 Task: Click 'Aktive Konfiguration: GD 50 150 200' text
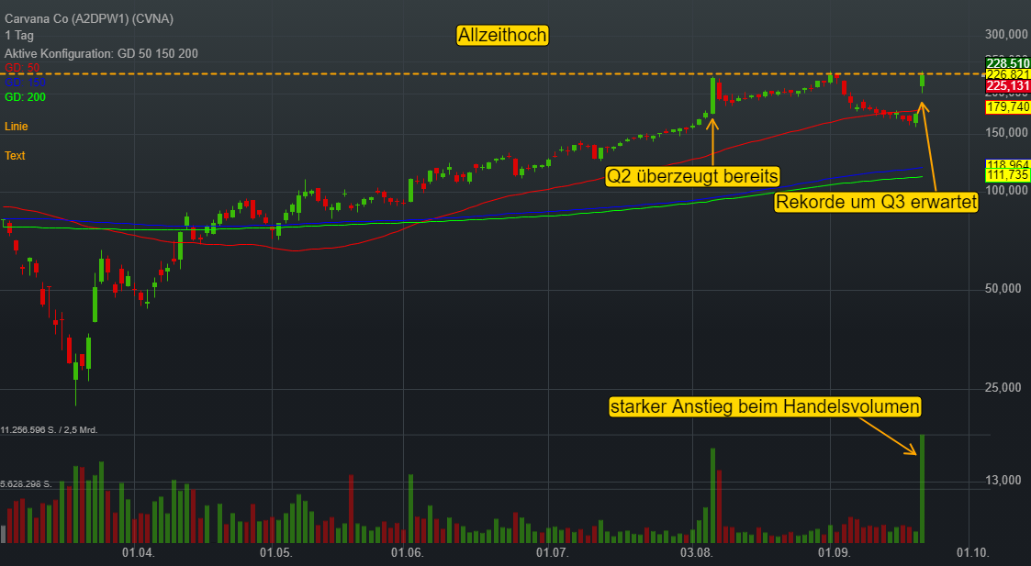coord(101,53)
